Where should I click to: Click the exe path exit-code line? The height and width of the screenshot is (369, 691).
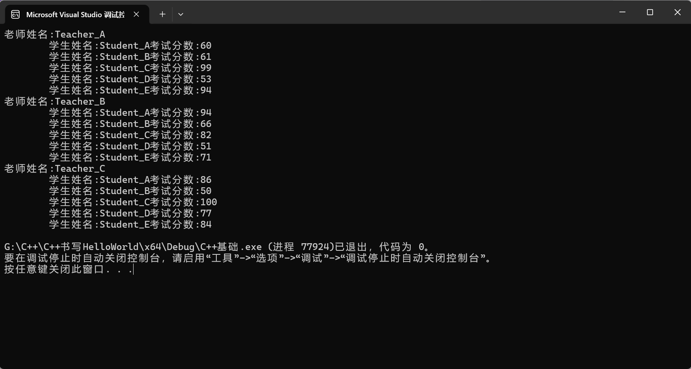(x=217, y=247)
